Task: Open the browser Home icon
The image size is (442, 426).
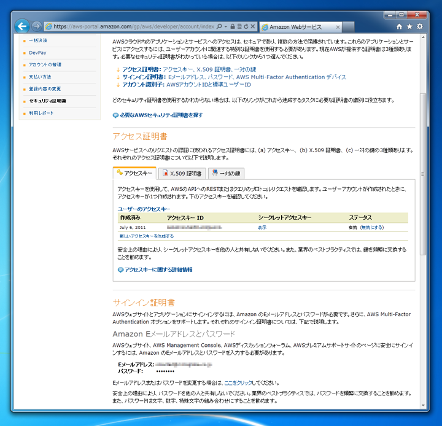Action: point(399,26)
